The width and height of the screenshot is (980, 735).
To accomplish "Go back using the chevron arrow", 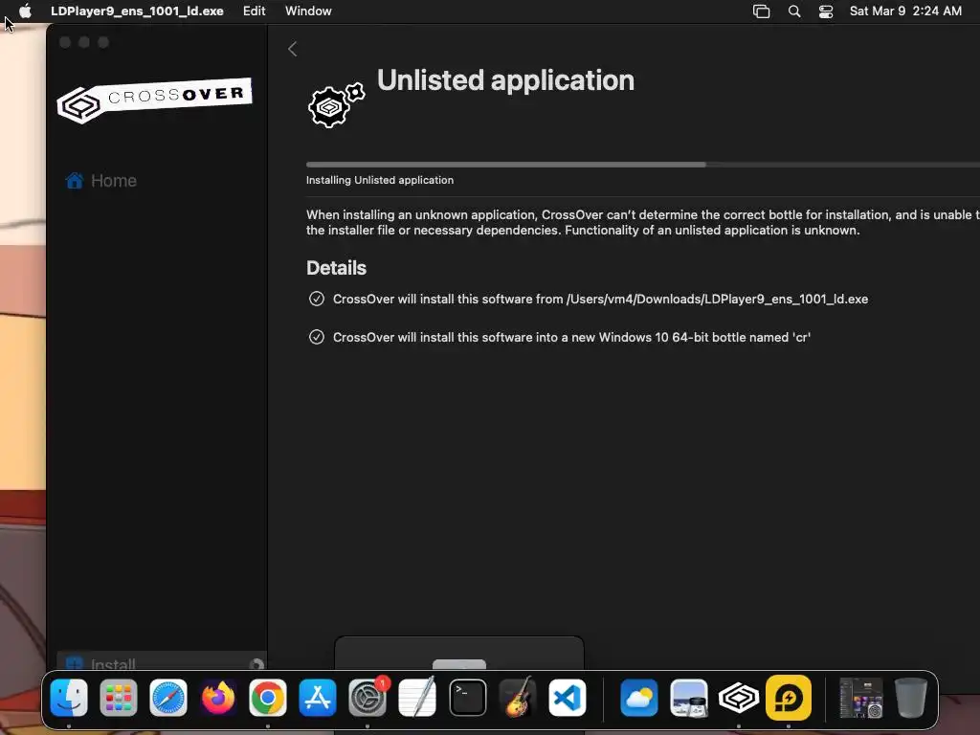I will pos(292,49).
